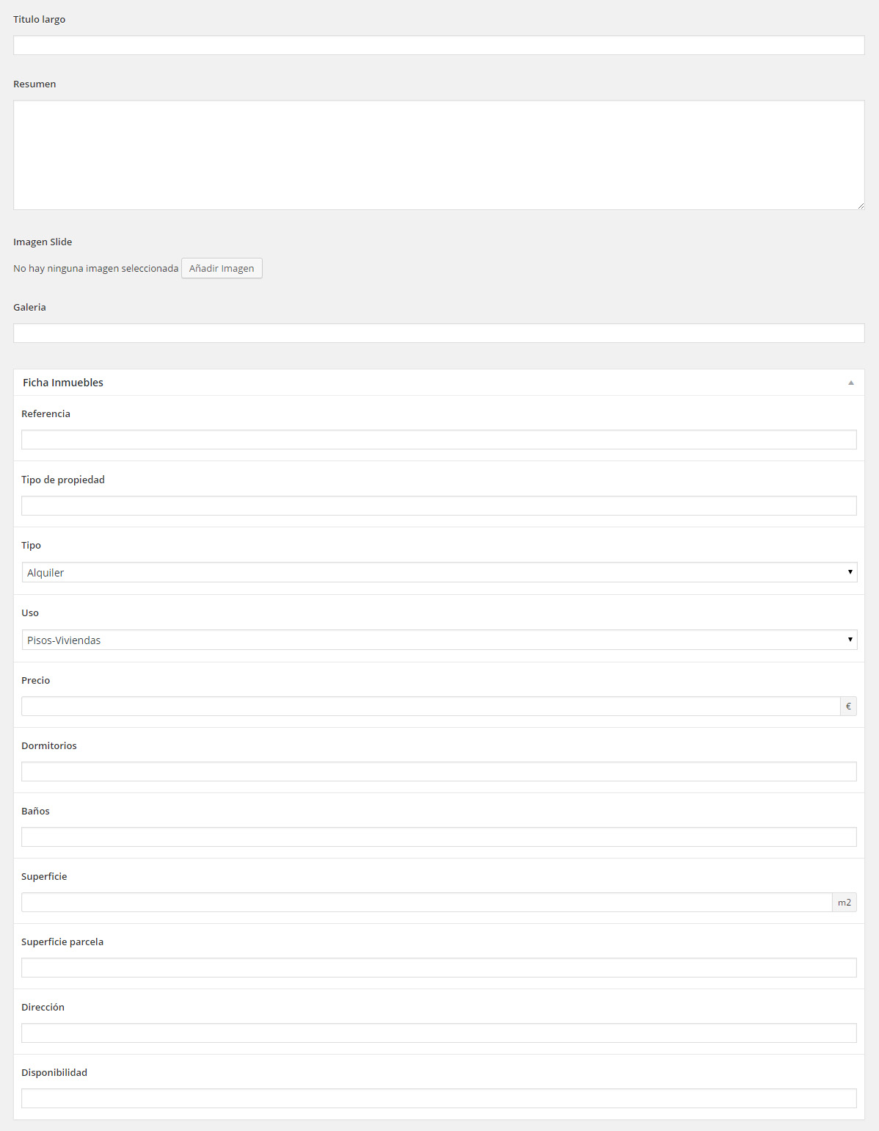Click the m2 unit label beside Superficie
The width and height of the screenshot is (879, 1131).
tap(845, 903)
